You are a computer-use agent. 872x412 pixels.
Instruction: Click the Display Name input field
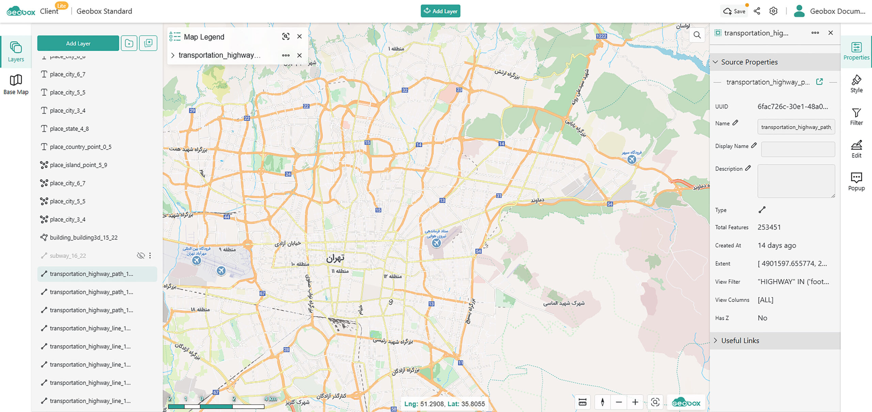(x=798, y=149)
